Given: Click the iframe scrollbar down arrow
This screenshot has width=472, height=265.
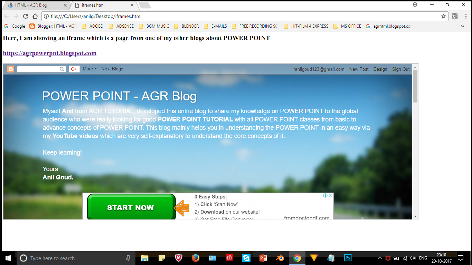Looking at the screenshot, I should [415, 216].
